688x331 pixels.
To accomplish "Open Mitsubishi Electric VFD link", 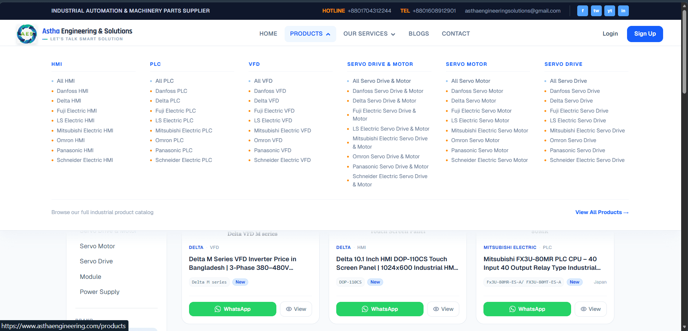I will (x=282, y=131).
